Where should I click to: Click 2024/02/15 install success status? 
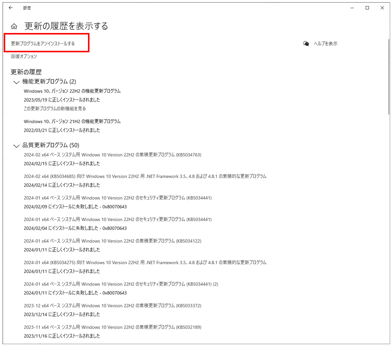point(62,164)
